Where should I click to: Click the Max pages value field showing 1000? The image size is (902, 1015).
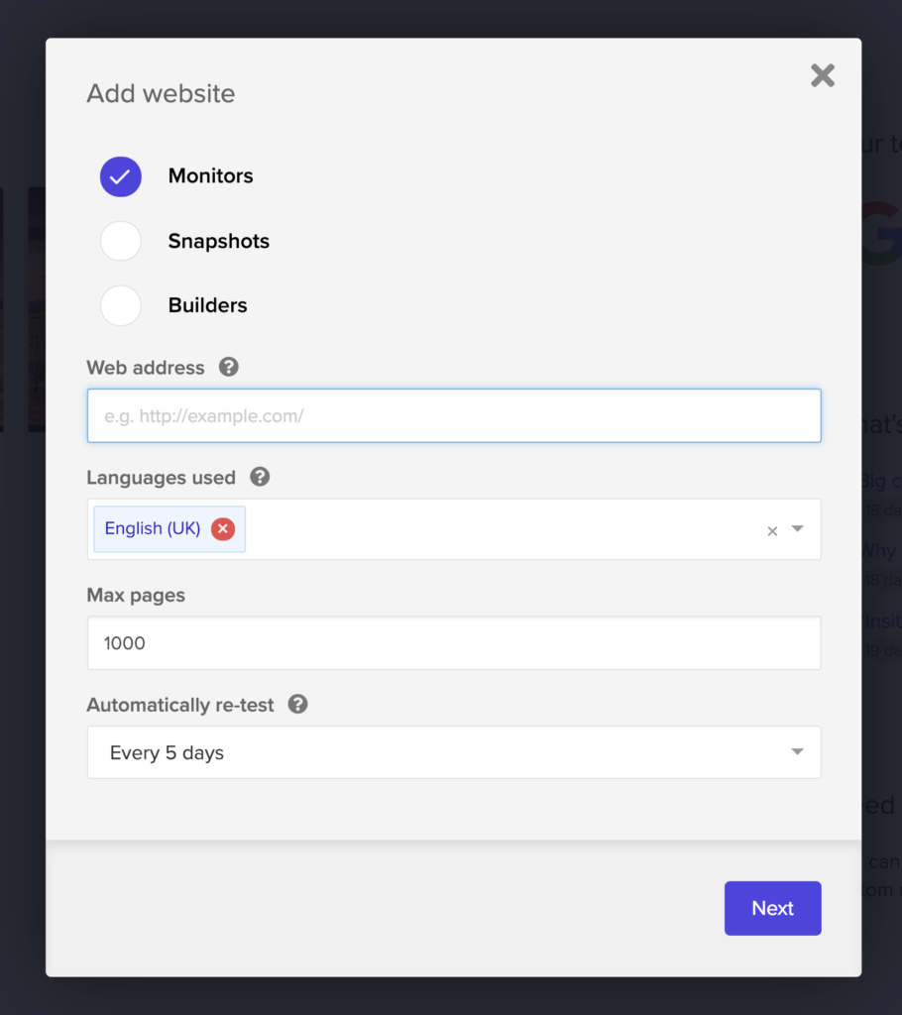point(454,642)
